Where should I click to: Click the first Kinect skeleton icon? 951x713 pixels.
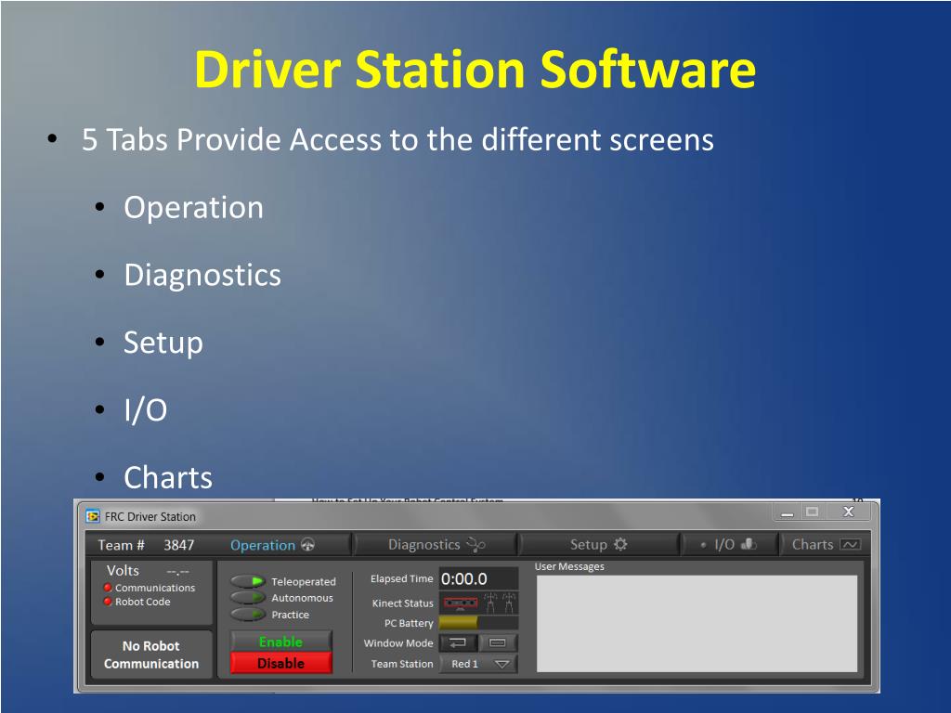point(490,603)
